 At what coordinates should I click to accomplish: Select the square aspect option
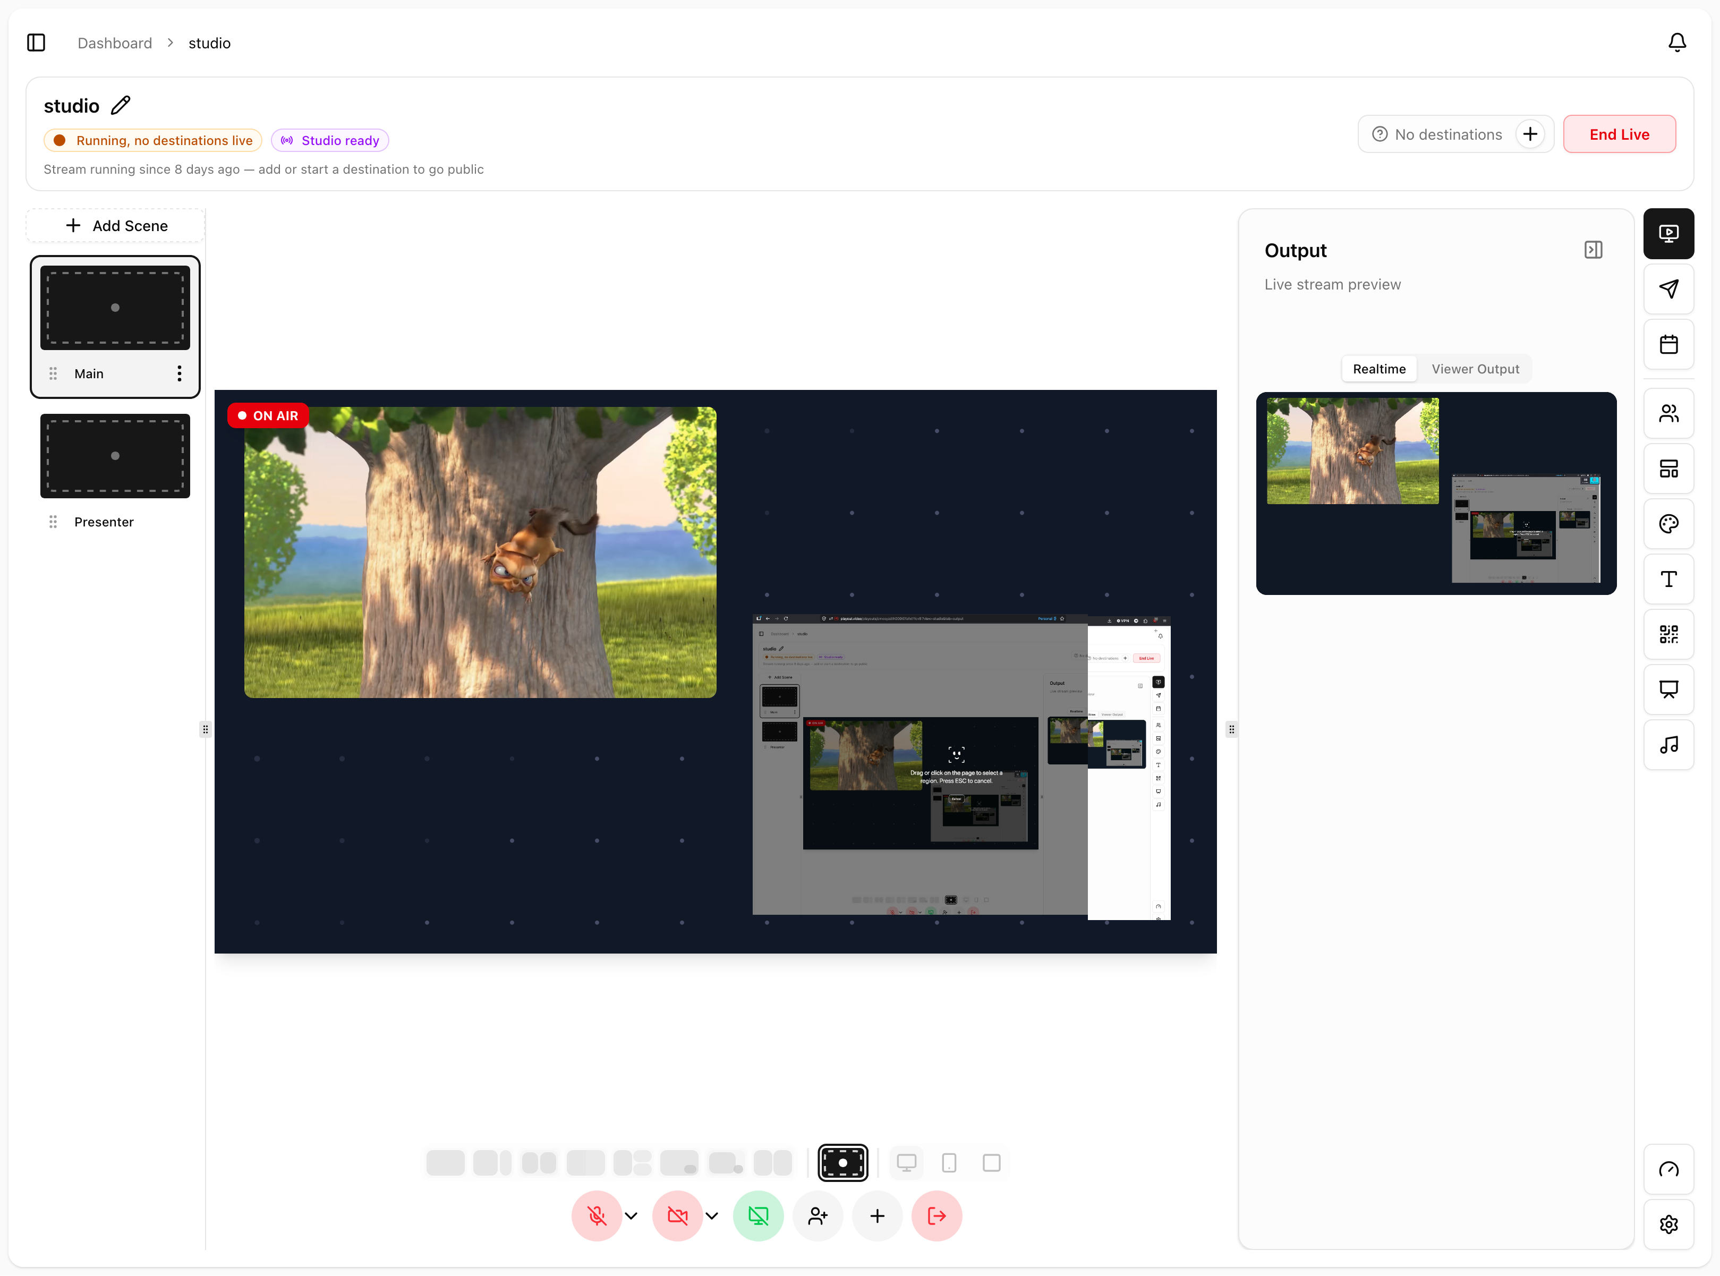992,1162
